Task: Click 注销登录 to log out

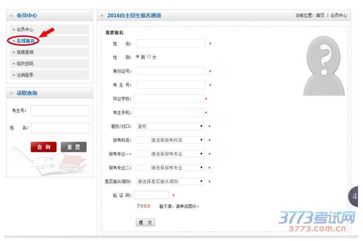Action: tap(25, 75)
